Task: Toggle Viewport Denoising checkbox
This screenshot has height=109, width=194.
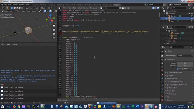Action: point(178,69)
